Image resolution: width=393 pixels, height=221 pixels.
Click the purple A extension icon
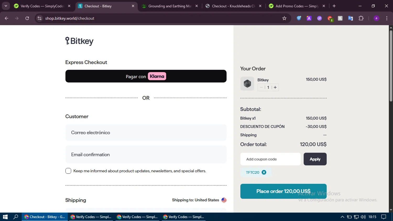coord(309,18)
